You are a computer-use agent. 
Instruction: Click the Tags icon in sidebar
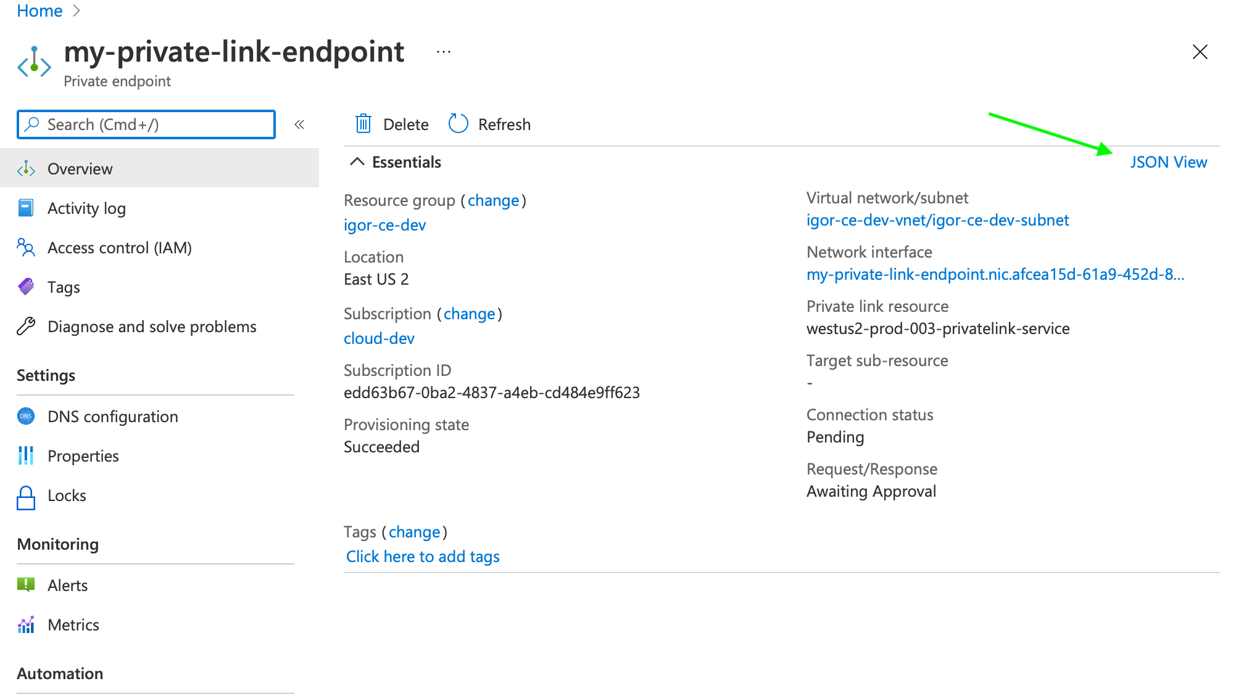coord(27,287)
